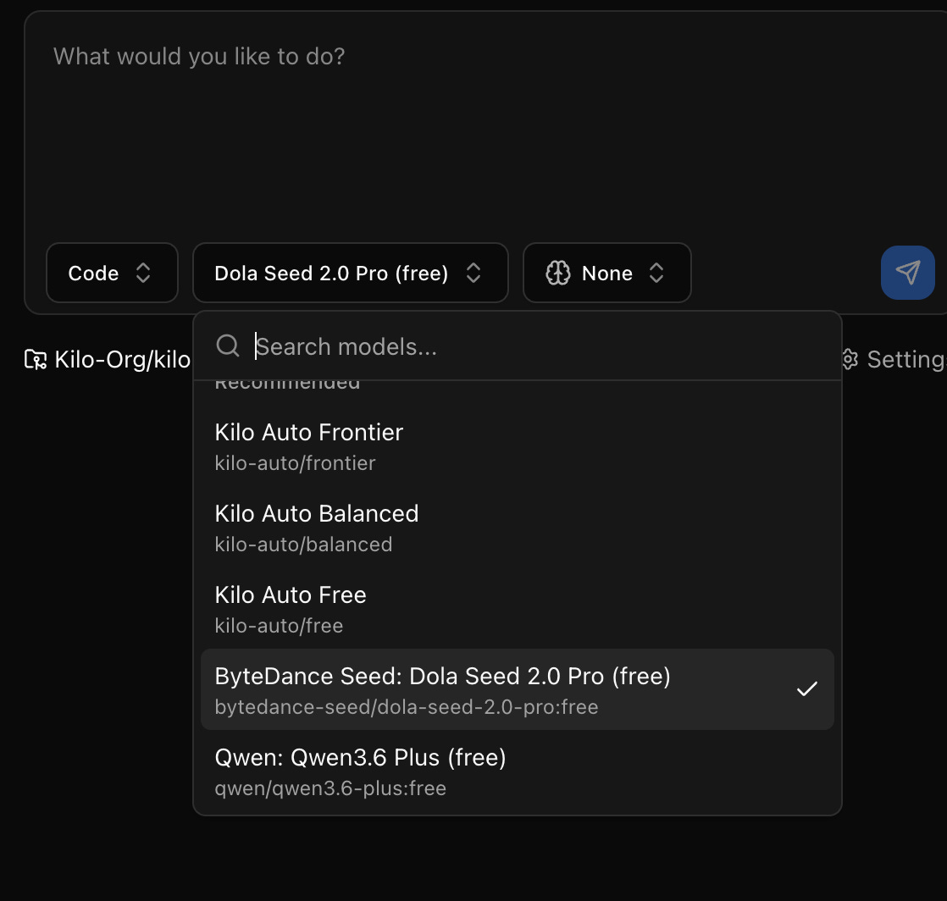The image size is (947, 901).
Task: Select ByteDance Seed Dola Seed 2.0 Pro
Action: (x=517, y=689)
